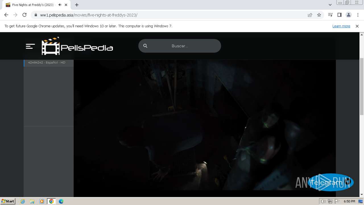Open Windows Explorer from taskbar
The image size is (364, 205).
point(32,201)
